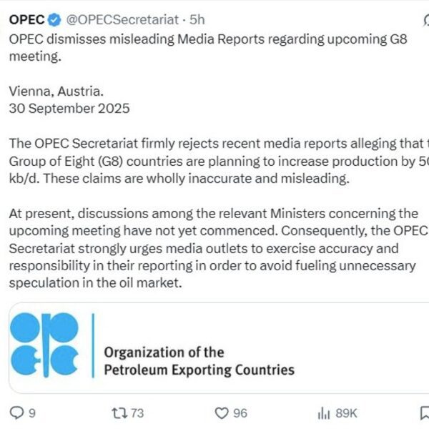Like the tweet using the heart icon
This screenshot has height=429, width=429.
[222, 413]
